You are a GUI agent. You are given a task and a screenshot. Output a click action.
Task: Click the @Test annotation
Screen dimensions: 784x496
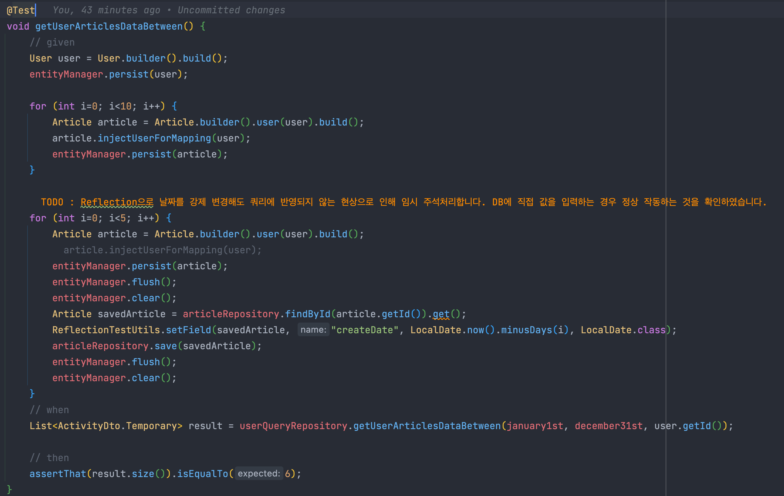(x=21, y=10)
